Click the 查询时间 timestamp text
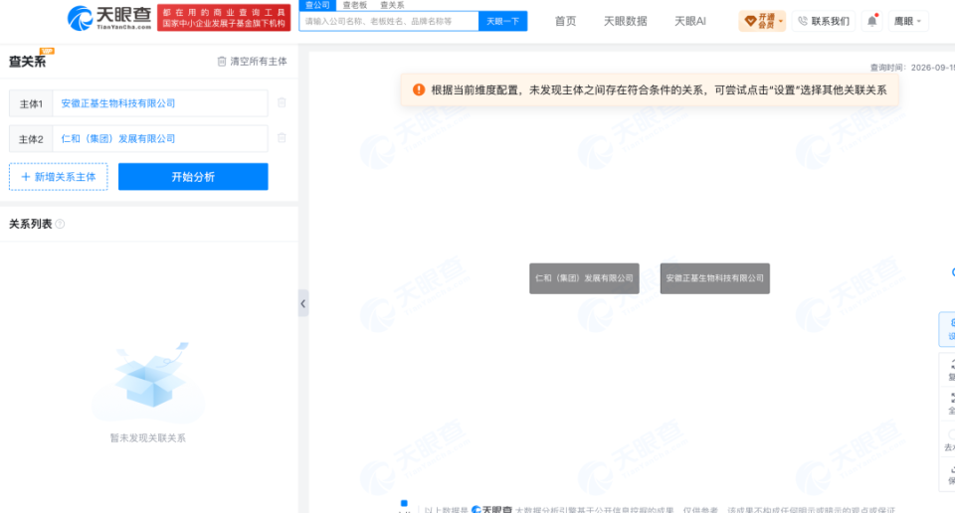The height and width of the screenshot is (513, 955). 912,68
